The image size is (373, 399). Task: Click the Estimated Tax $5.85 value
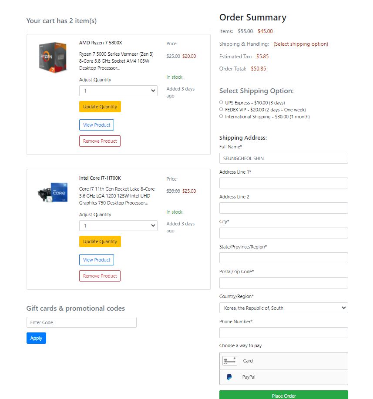[x=262, y=56]
